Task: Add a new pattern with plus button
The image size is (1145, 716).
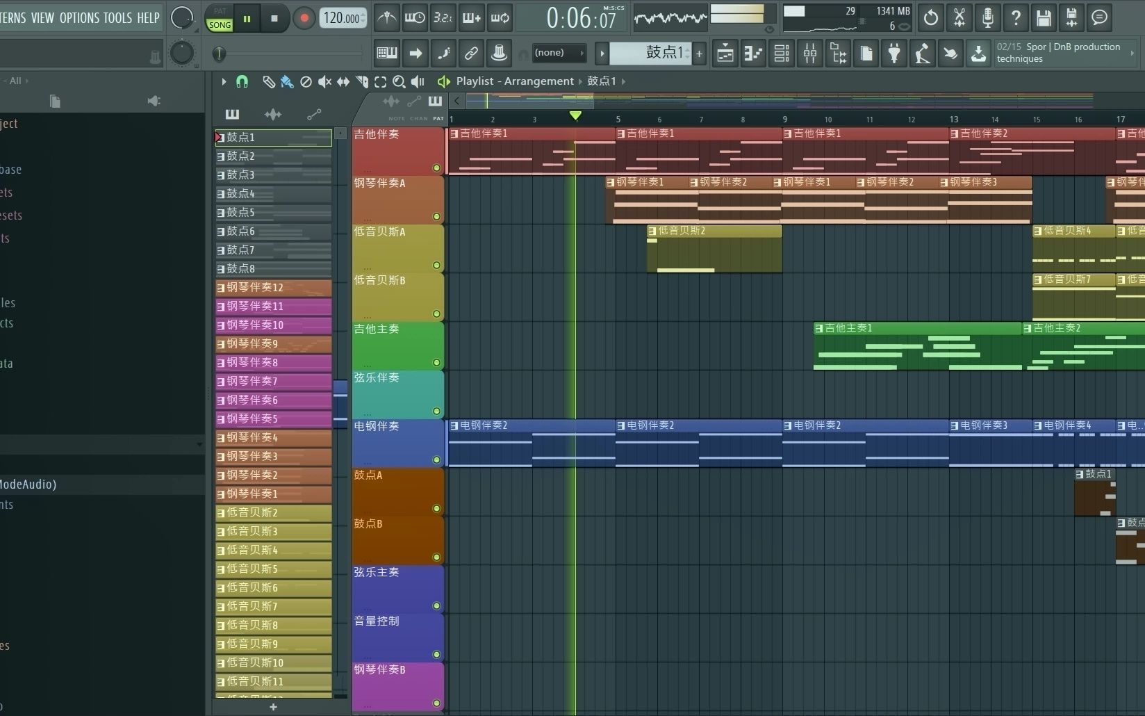Action: coord(700,53)
